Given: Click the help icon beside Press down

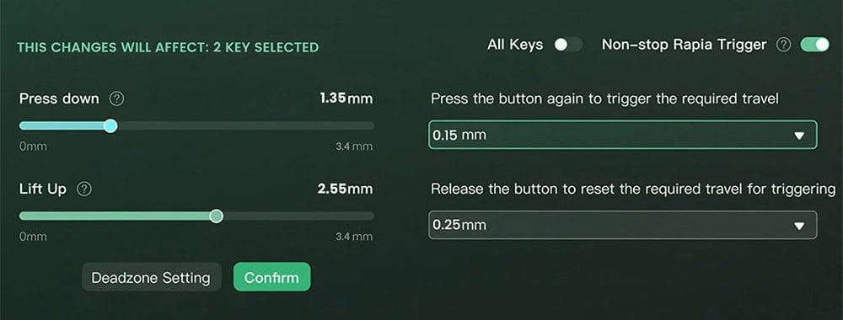Looking at the screenshot, I should [116, 99].
